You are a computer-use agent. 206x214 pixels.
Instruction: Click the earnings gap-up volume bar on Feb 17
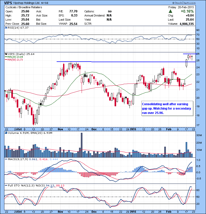[x=186, y=150]
